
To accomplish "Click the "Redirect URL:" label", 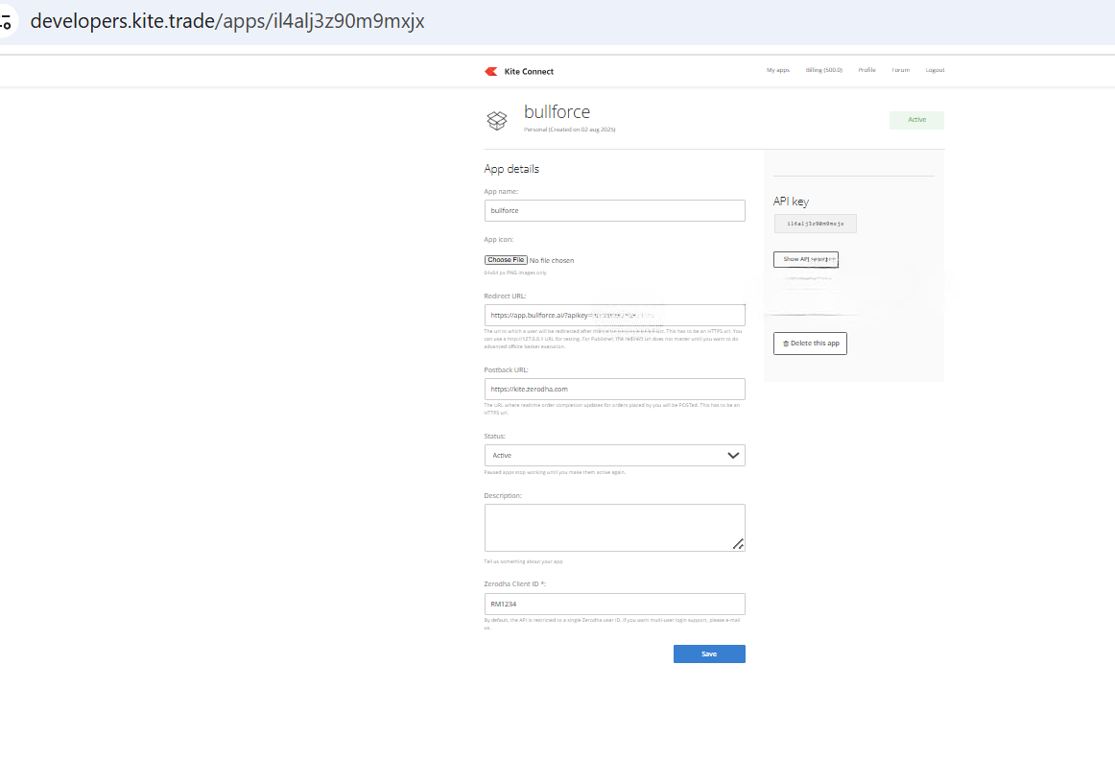I will (505, 297).
